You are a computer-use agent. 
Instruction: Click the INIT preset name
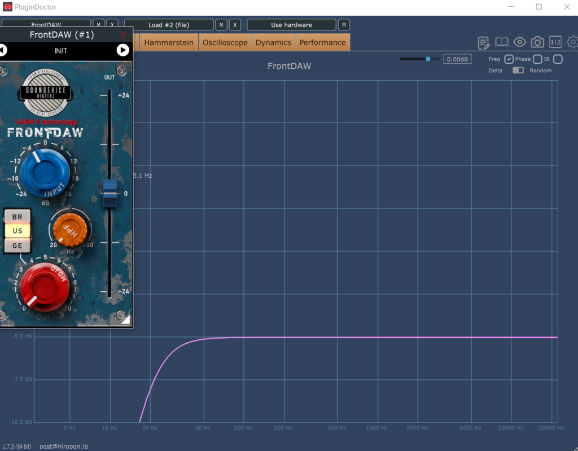coord(61,51)
